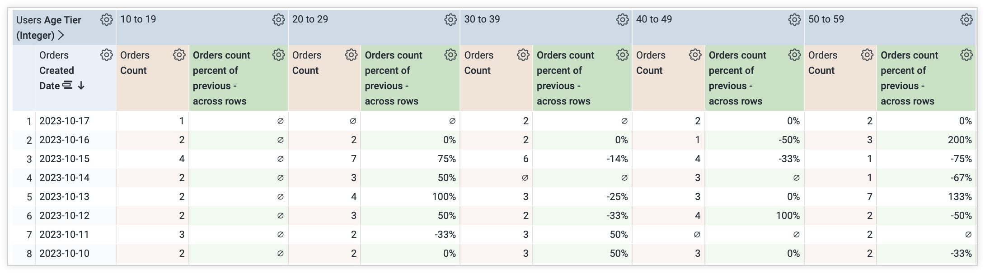Open gear settings for Orders count percent under 30 to 39
The height and width of the screenshot is (273, 985).
point(623,55)
